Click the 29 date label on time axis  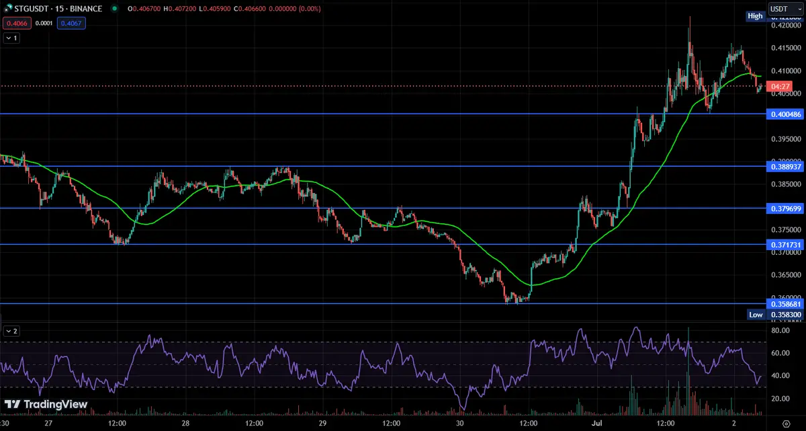click(x=322, y=424)
